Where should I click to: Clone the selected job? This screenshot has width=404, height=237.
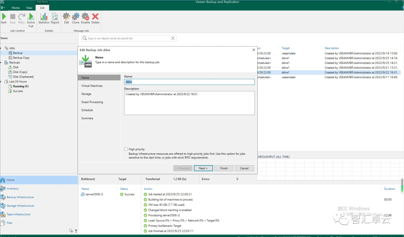(x=76, y=19)
